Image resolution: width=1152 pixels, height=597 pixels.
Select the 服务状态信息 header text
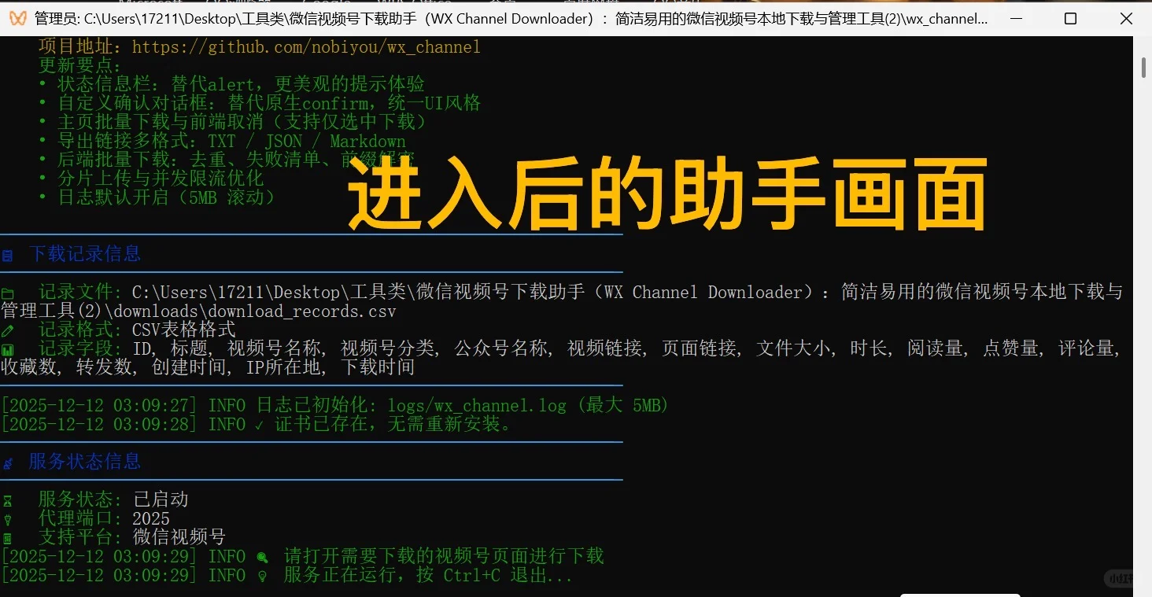click(84, 461)
